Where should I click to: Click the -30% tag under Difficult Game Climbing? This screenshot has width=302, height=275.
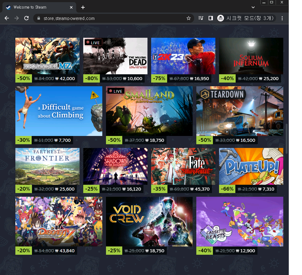pyautogui.click(x=24, y=140)
